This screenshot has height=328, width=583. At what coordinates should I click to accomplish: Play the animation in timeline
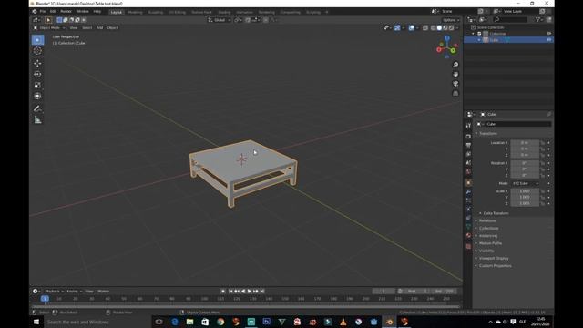click(x=249, y=292)
